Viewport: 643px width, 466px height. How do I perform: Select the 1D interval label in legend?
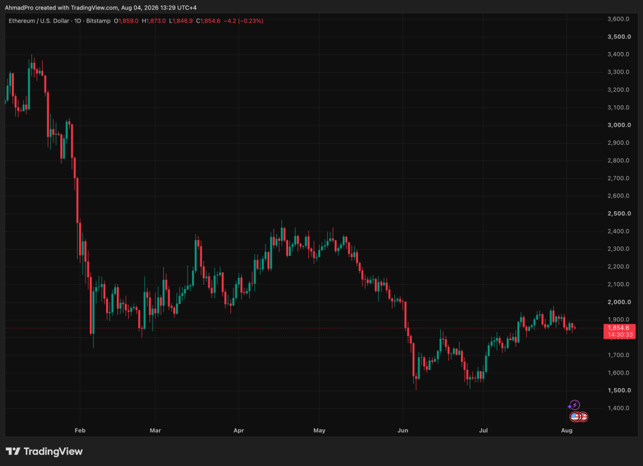pyautogui.click(x=78, y=21)
